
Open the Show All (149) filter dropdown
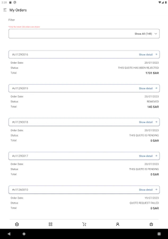pos(84,34)
